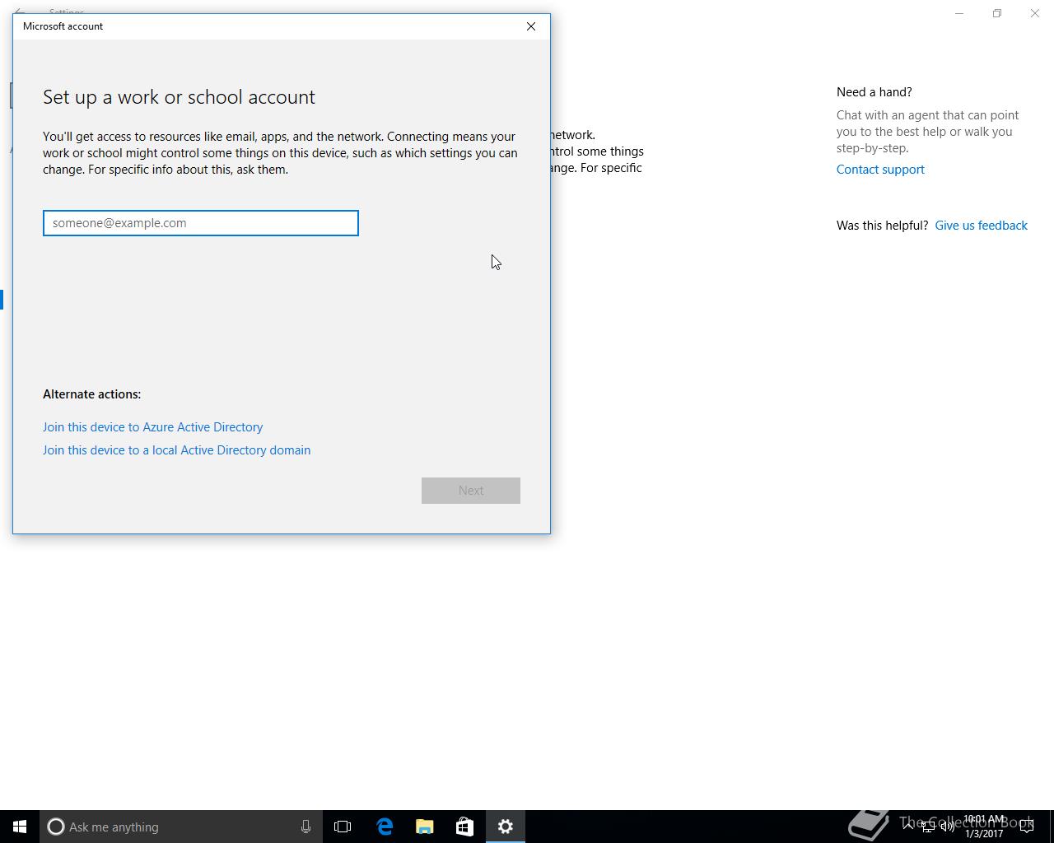Open the Windows Start menu
Viewport: 1054px width, 843px height.
tap(20, 827)
